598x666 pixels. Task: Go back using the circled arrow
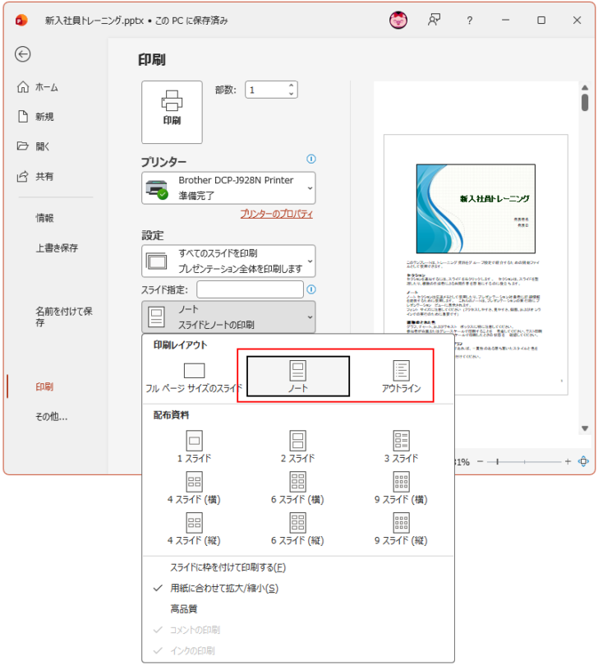point(22,54)
